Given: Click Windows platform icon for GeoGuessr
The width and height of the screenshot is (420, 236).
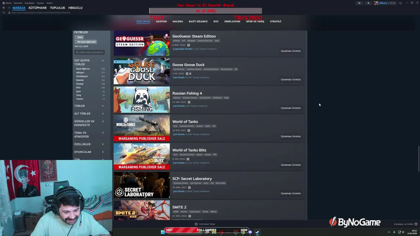Looking at the screenshot, I should [188, 45].
